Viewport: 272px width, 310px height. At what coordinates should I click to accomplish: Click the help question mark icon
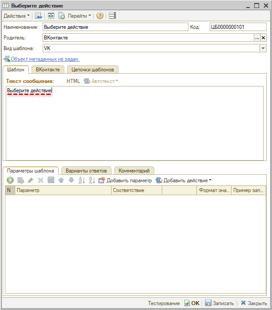click(100, 16)
